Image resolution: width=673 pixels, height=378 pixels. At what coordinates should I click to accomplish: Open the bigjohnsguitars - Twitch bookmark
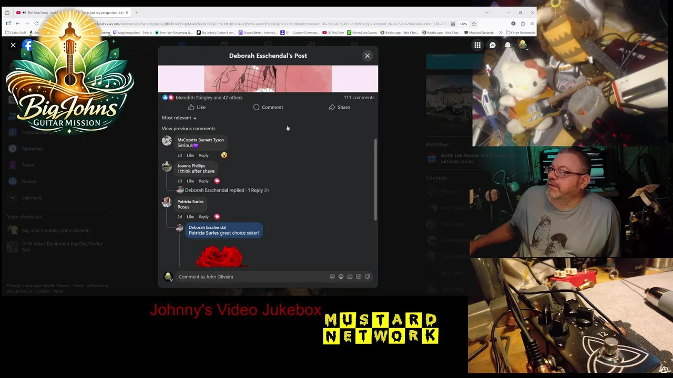pos(132,33)
